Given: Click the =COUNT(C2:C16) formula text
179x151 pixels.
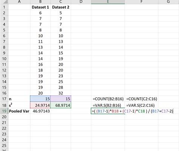Looking at the screenshot, I should coord(142,99).
